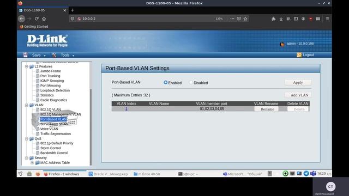Select Disabled for Port-Based VLAN

[x=191, y=82]
